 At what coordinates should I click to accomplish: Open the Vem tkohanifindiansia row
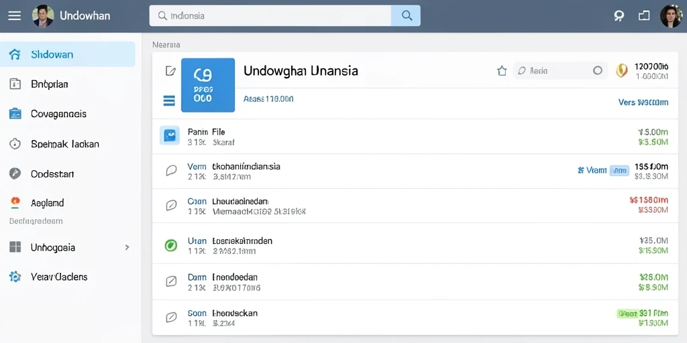pos(415,171)
